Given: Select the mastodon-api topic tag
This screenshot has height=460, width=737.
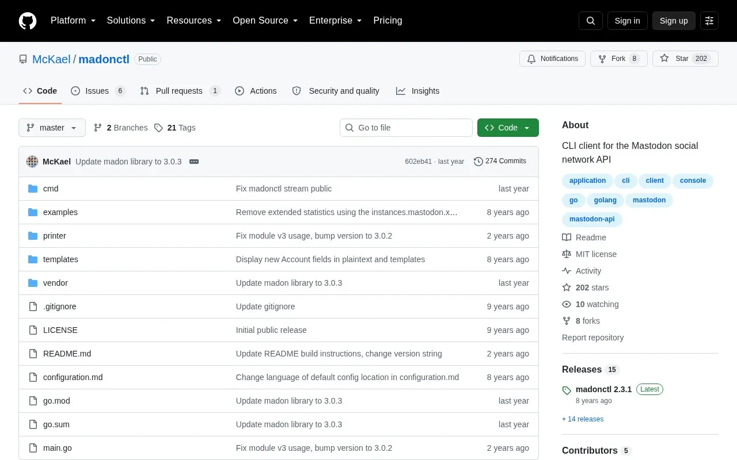Looking at the screenshot, I should [592, 219].
